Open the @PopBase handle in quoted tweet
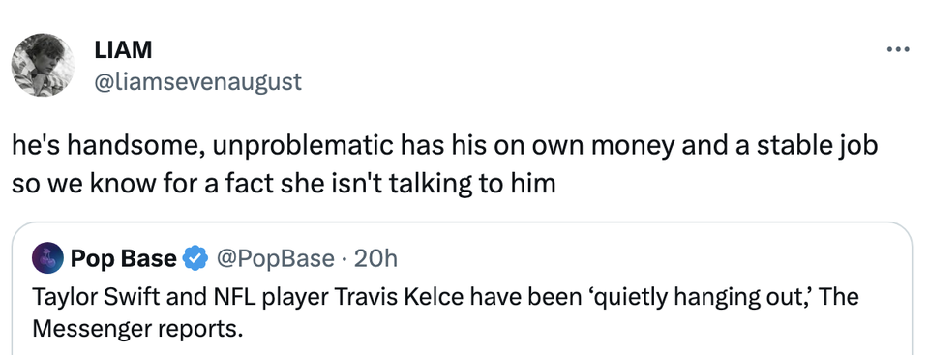This screenshot has width=929, height=355. [x=276, y=259]
